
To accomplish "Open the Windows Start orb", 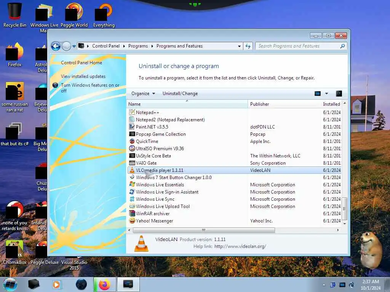I will click(10, 284).
